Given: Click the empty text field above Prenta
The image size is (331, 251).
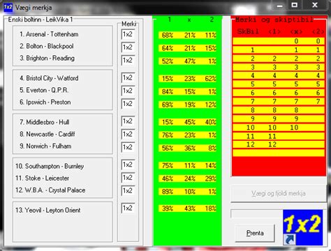Looking at the screenshot, I should coord(256,213).
